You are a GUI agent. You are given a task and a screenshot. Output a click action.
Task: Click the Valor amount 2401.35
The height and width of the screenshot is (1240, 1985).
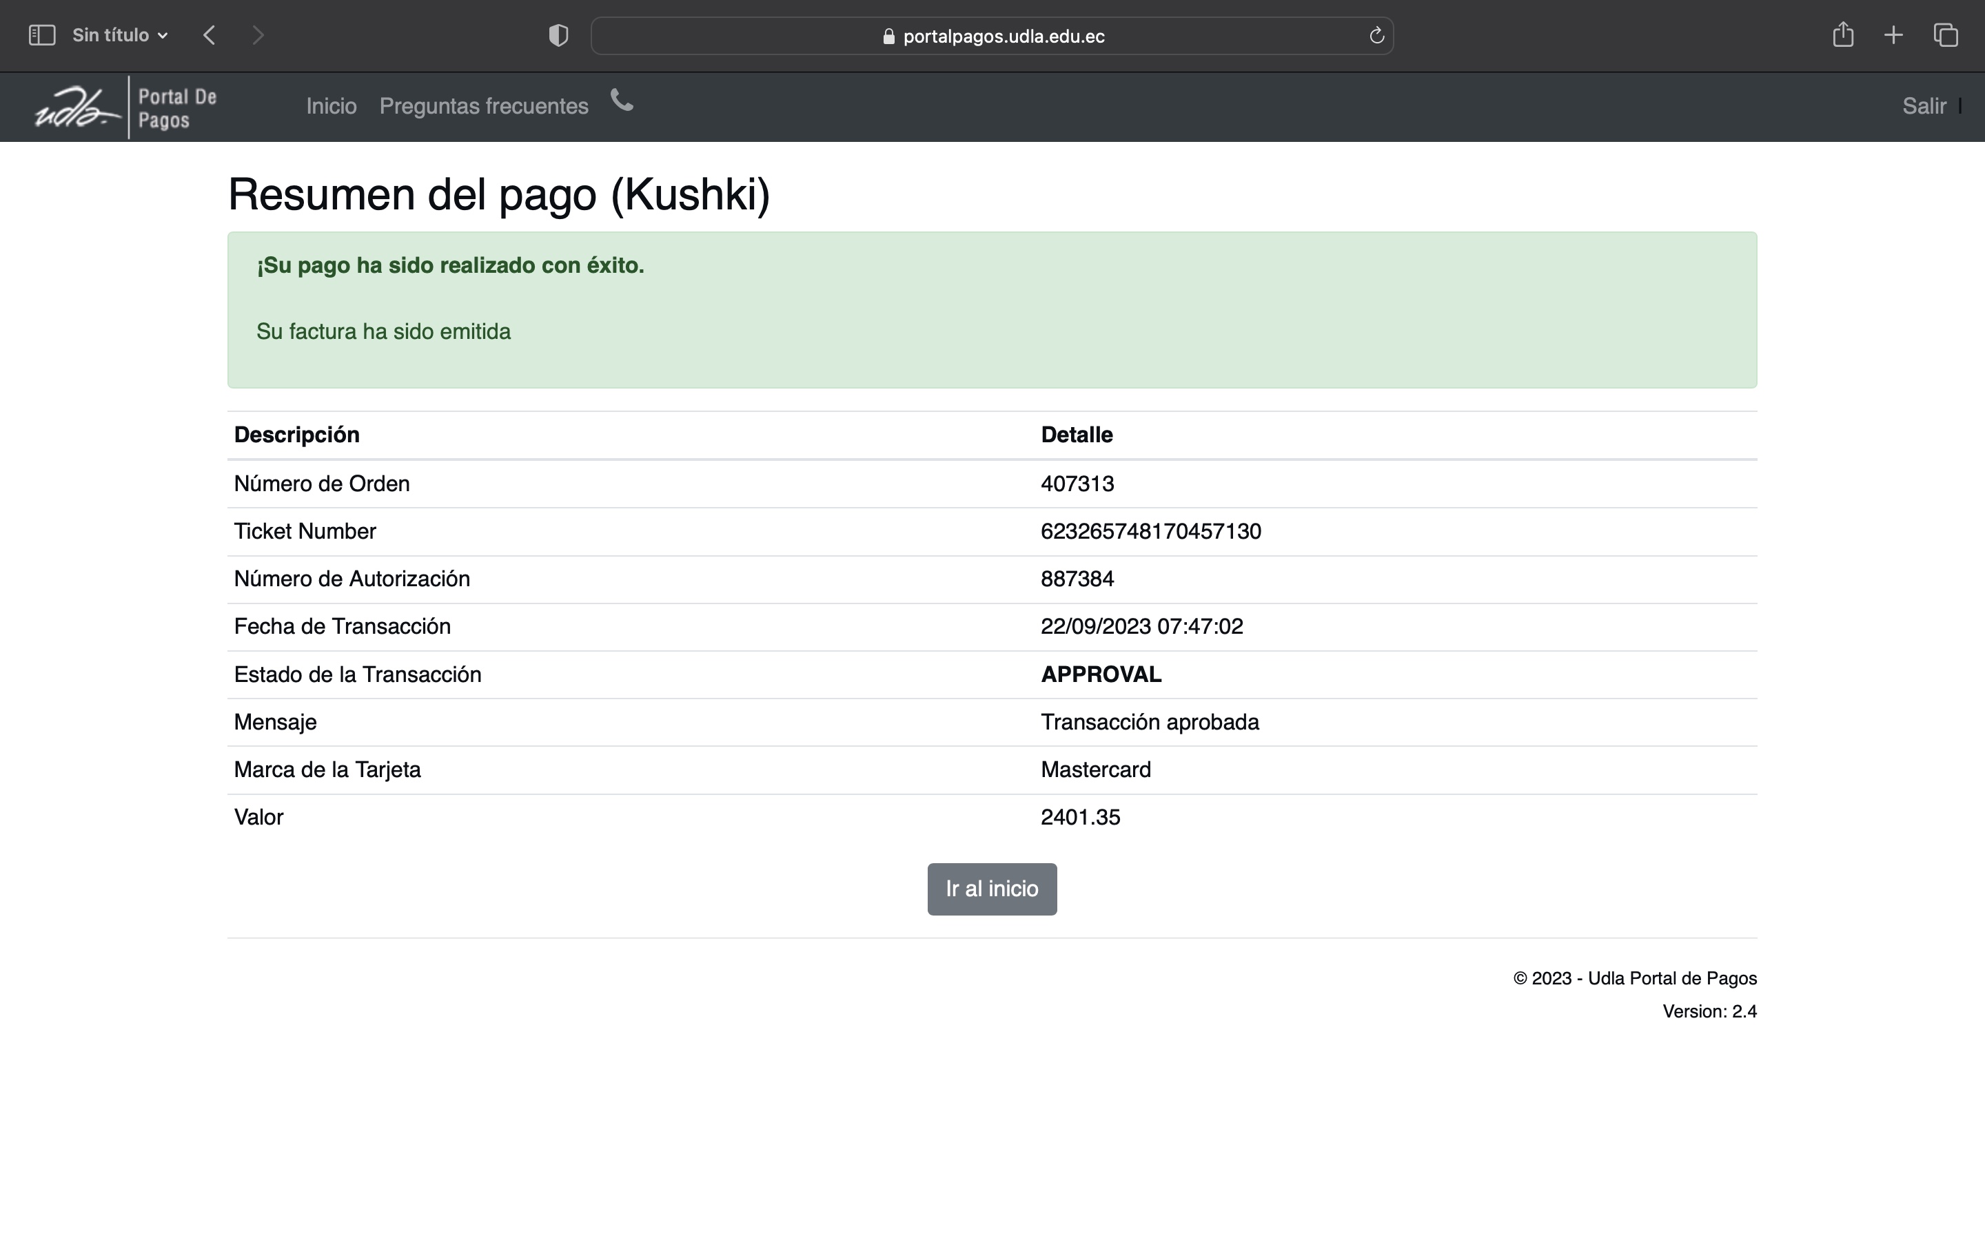[x=1079, y=817]
